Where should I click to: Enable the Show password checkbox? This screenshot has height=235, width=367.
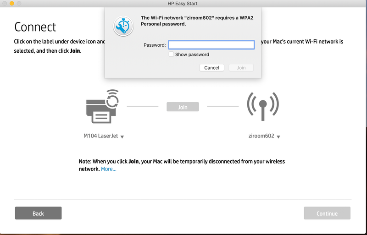point(171,54)
